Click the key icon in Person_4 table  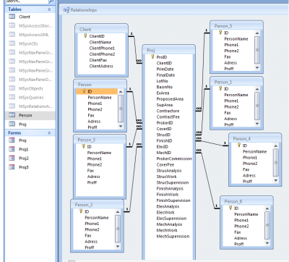point(238,145)
